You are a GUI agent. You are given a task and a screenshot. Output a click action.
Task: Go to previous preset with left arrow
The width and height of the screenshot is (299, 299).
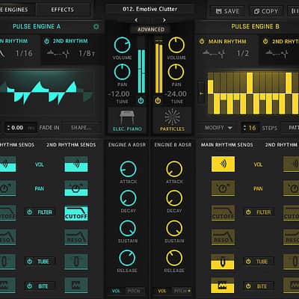[x=136, y=19]
